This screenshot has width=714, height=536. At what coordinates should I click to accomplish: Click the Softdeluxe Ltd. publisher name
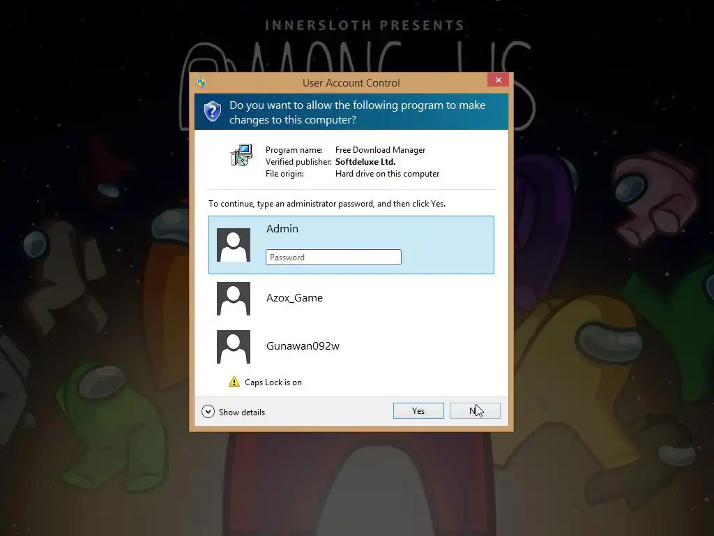point(365,162)
